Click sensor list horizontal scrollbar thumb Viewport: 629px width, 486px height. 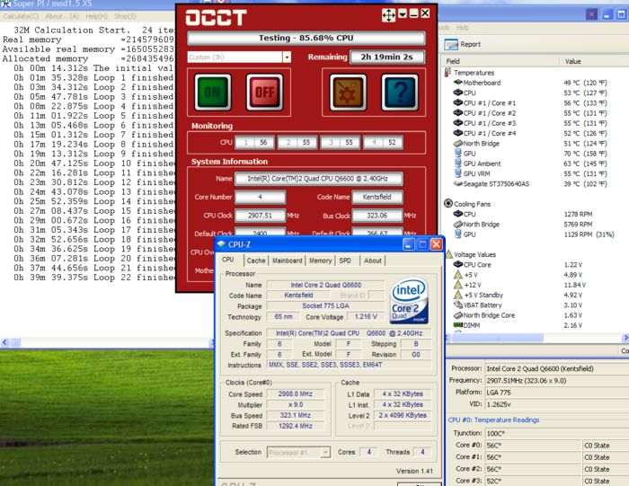click(497, 338)
